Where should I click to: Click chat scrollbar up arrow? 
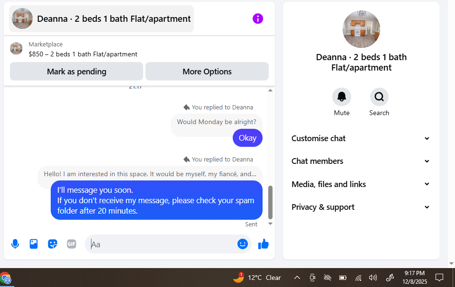click(271, 90)
